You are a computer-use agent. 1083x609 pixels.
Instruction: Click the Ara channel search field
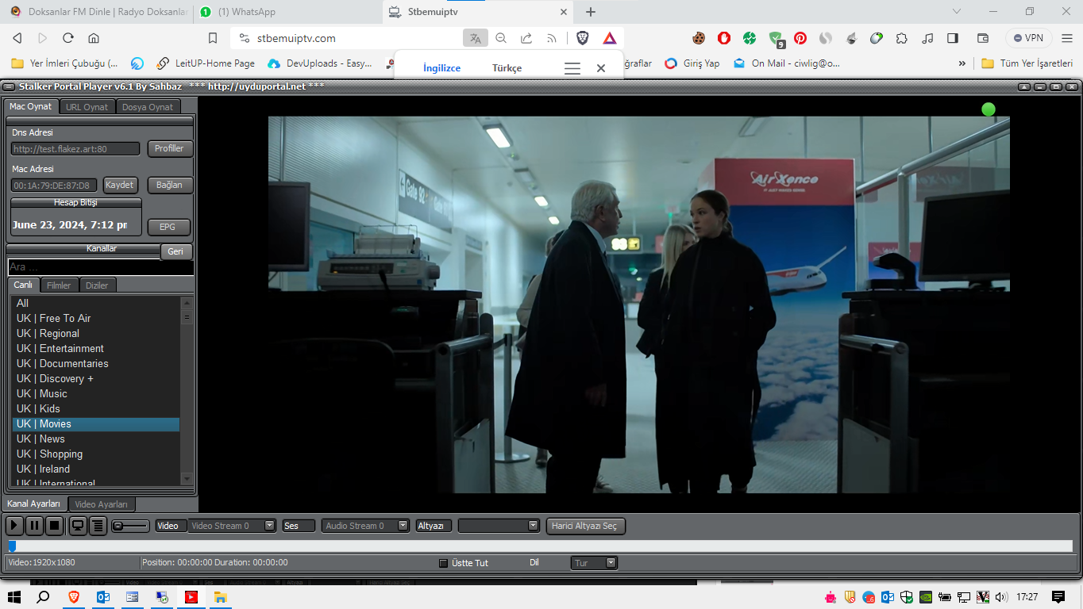click(101, 267)
